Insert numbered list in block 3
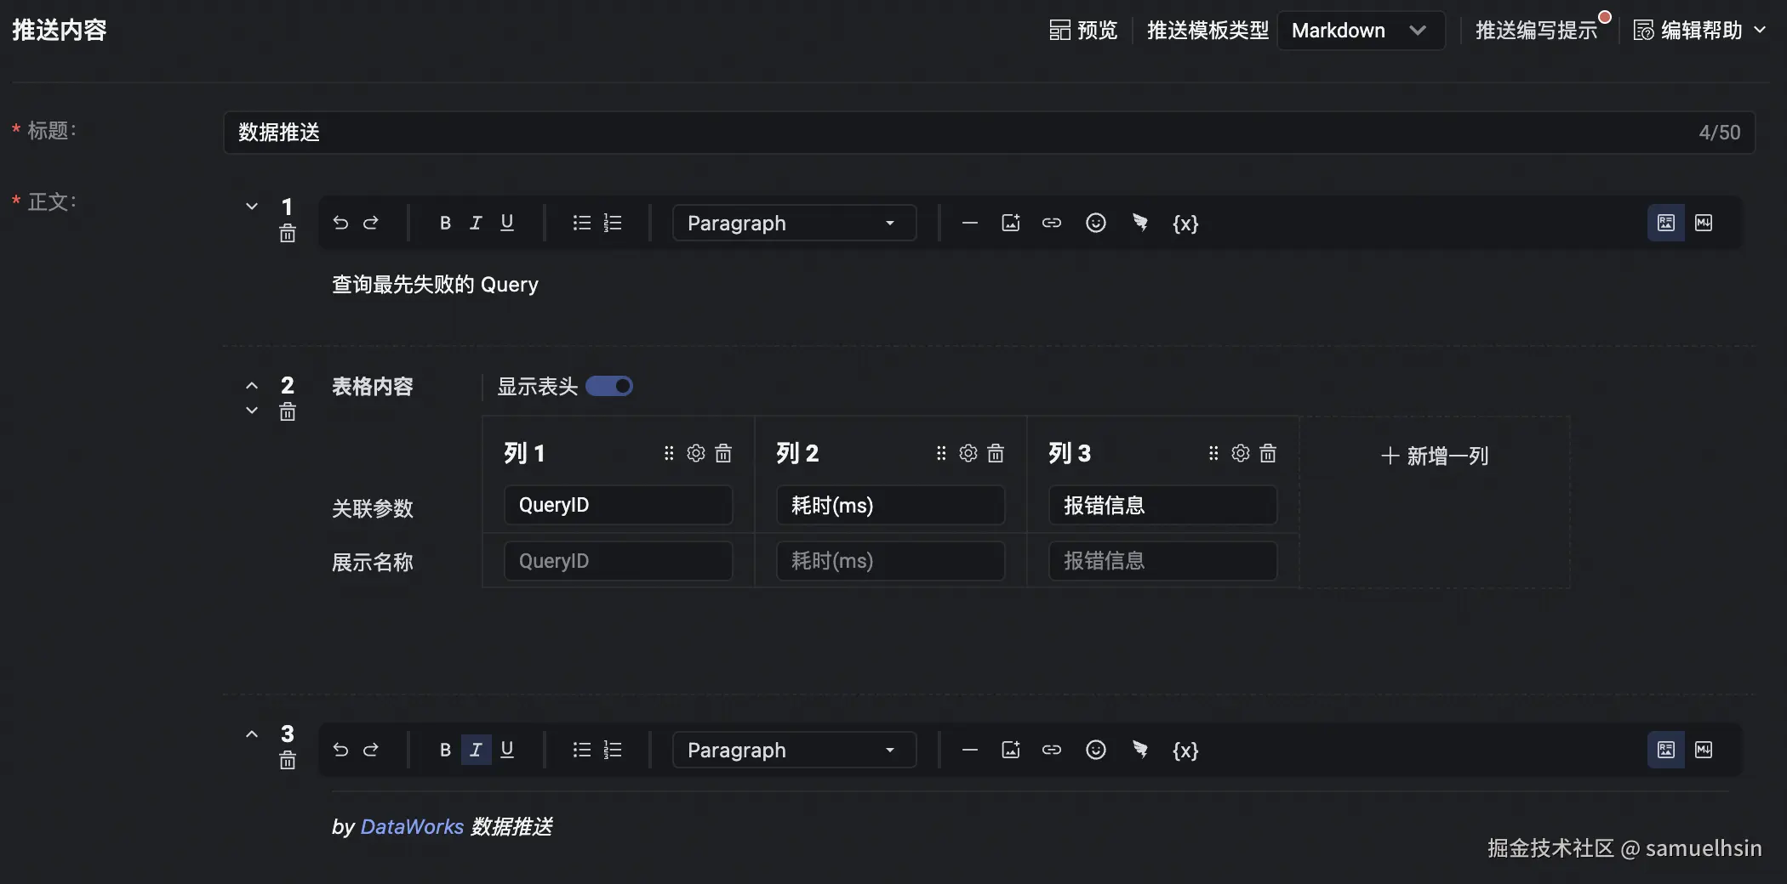Image resolution: width=1787 pixels, height=884 pixels. (x=613, y=750)
